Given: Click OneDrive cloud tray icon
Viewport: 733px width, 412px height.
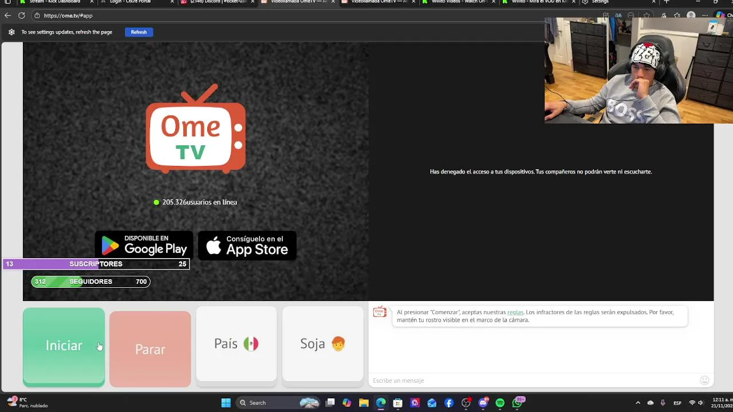Looking at the screenshot, I should point(651,403).
